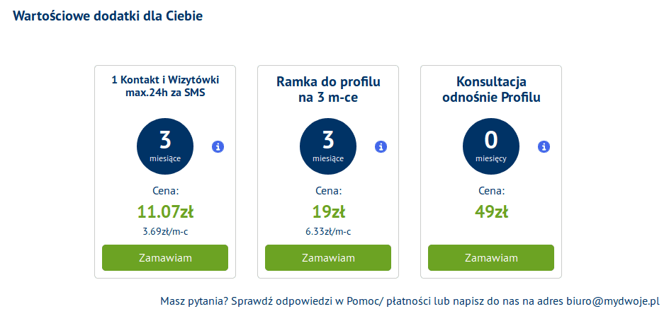Click the 19zł price label
The image size is (669, 321).
tap(329, 211)
